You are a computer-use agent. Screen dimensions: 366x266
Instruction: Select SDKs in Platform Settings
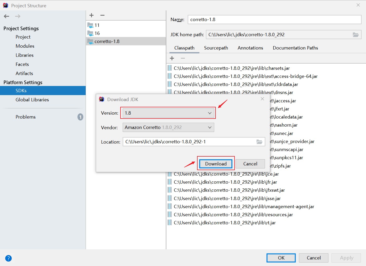(x=43, y=91)
